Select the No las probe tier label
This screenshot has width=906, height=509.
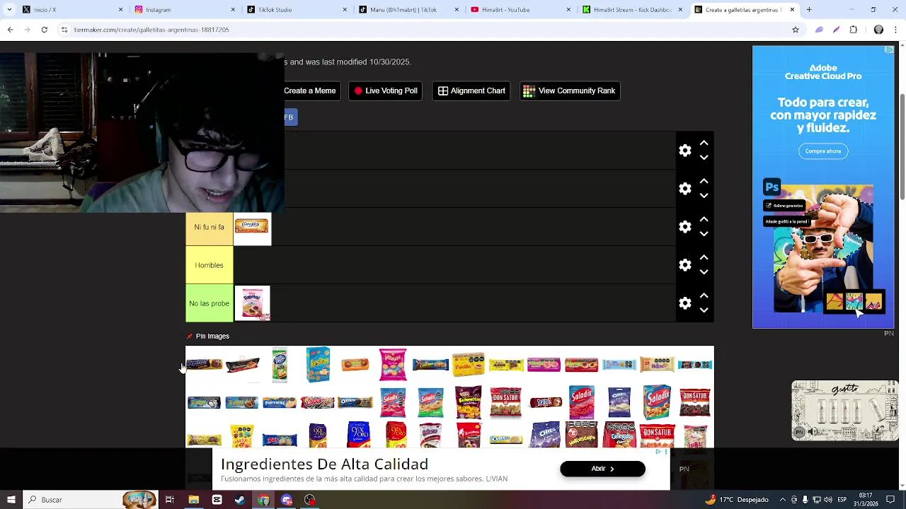[x=209, y=303]
